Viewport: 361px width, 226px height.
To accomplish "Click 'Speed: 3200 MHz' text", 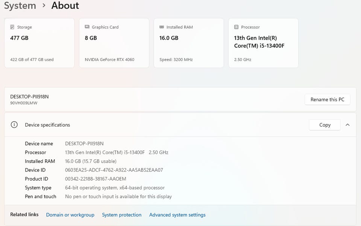I will [x=176, y=60].
